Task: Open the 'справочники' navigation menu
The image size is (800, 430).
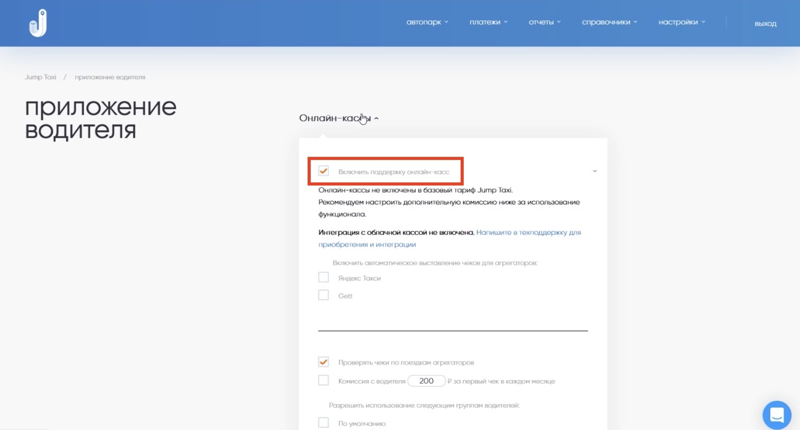Action: [609, 22]
